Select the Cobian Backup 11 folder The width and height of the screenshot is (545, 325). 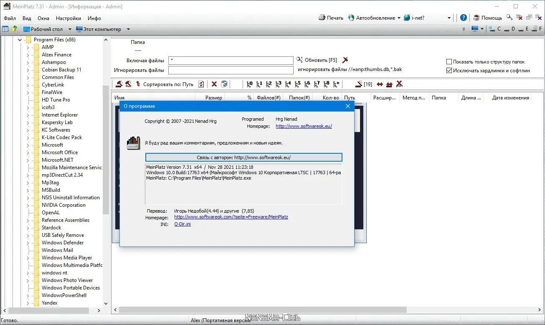click(61, 70)
